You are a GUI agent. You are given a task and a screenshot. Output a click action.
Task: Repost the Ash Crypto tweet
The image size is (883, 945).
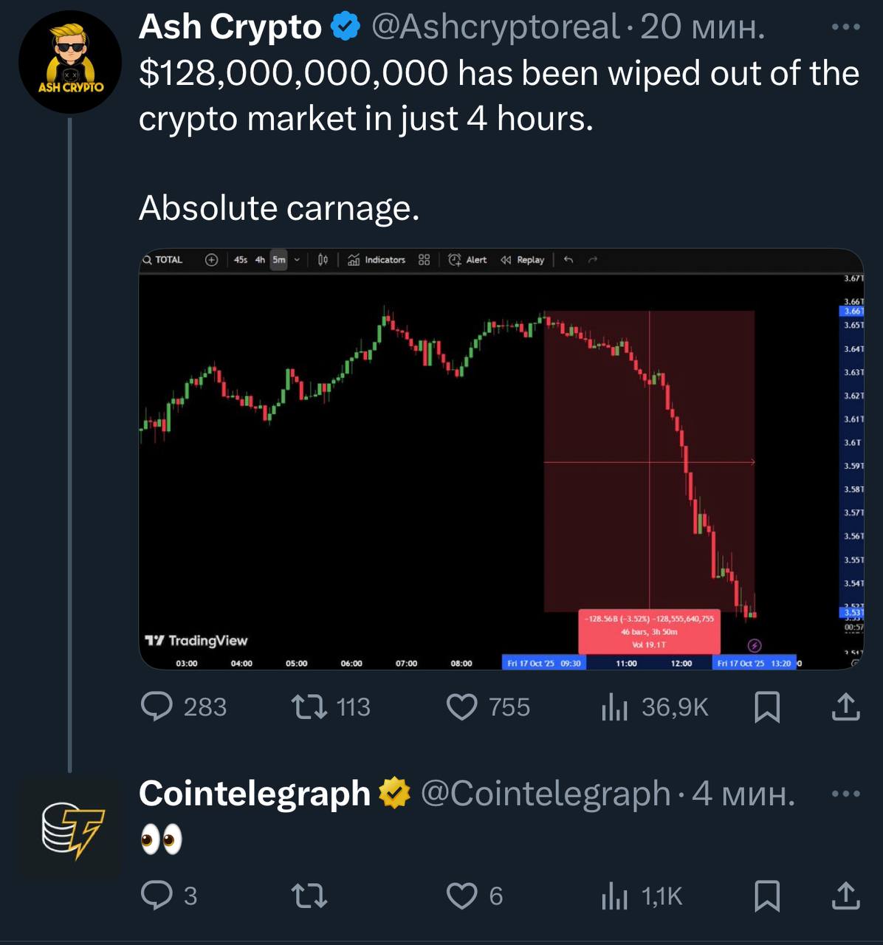pyautogui.click(x=310, y=707)
